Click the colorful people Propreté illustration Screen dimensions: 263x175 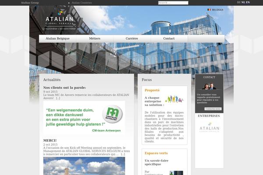coord(174,99)
